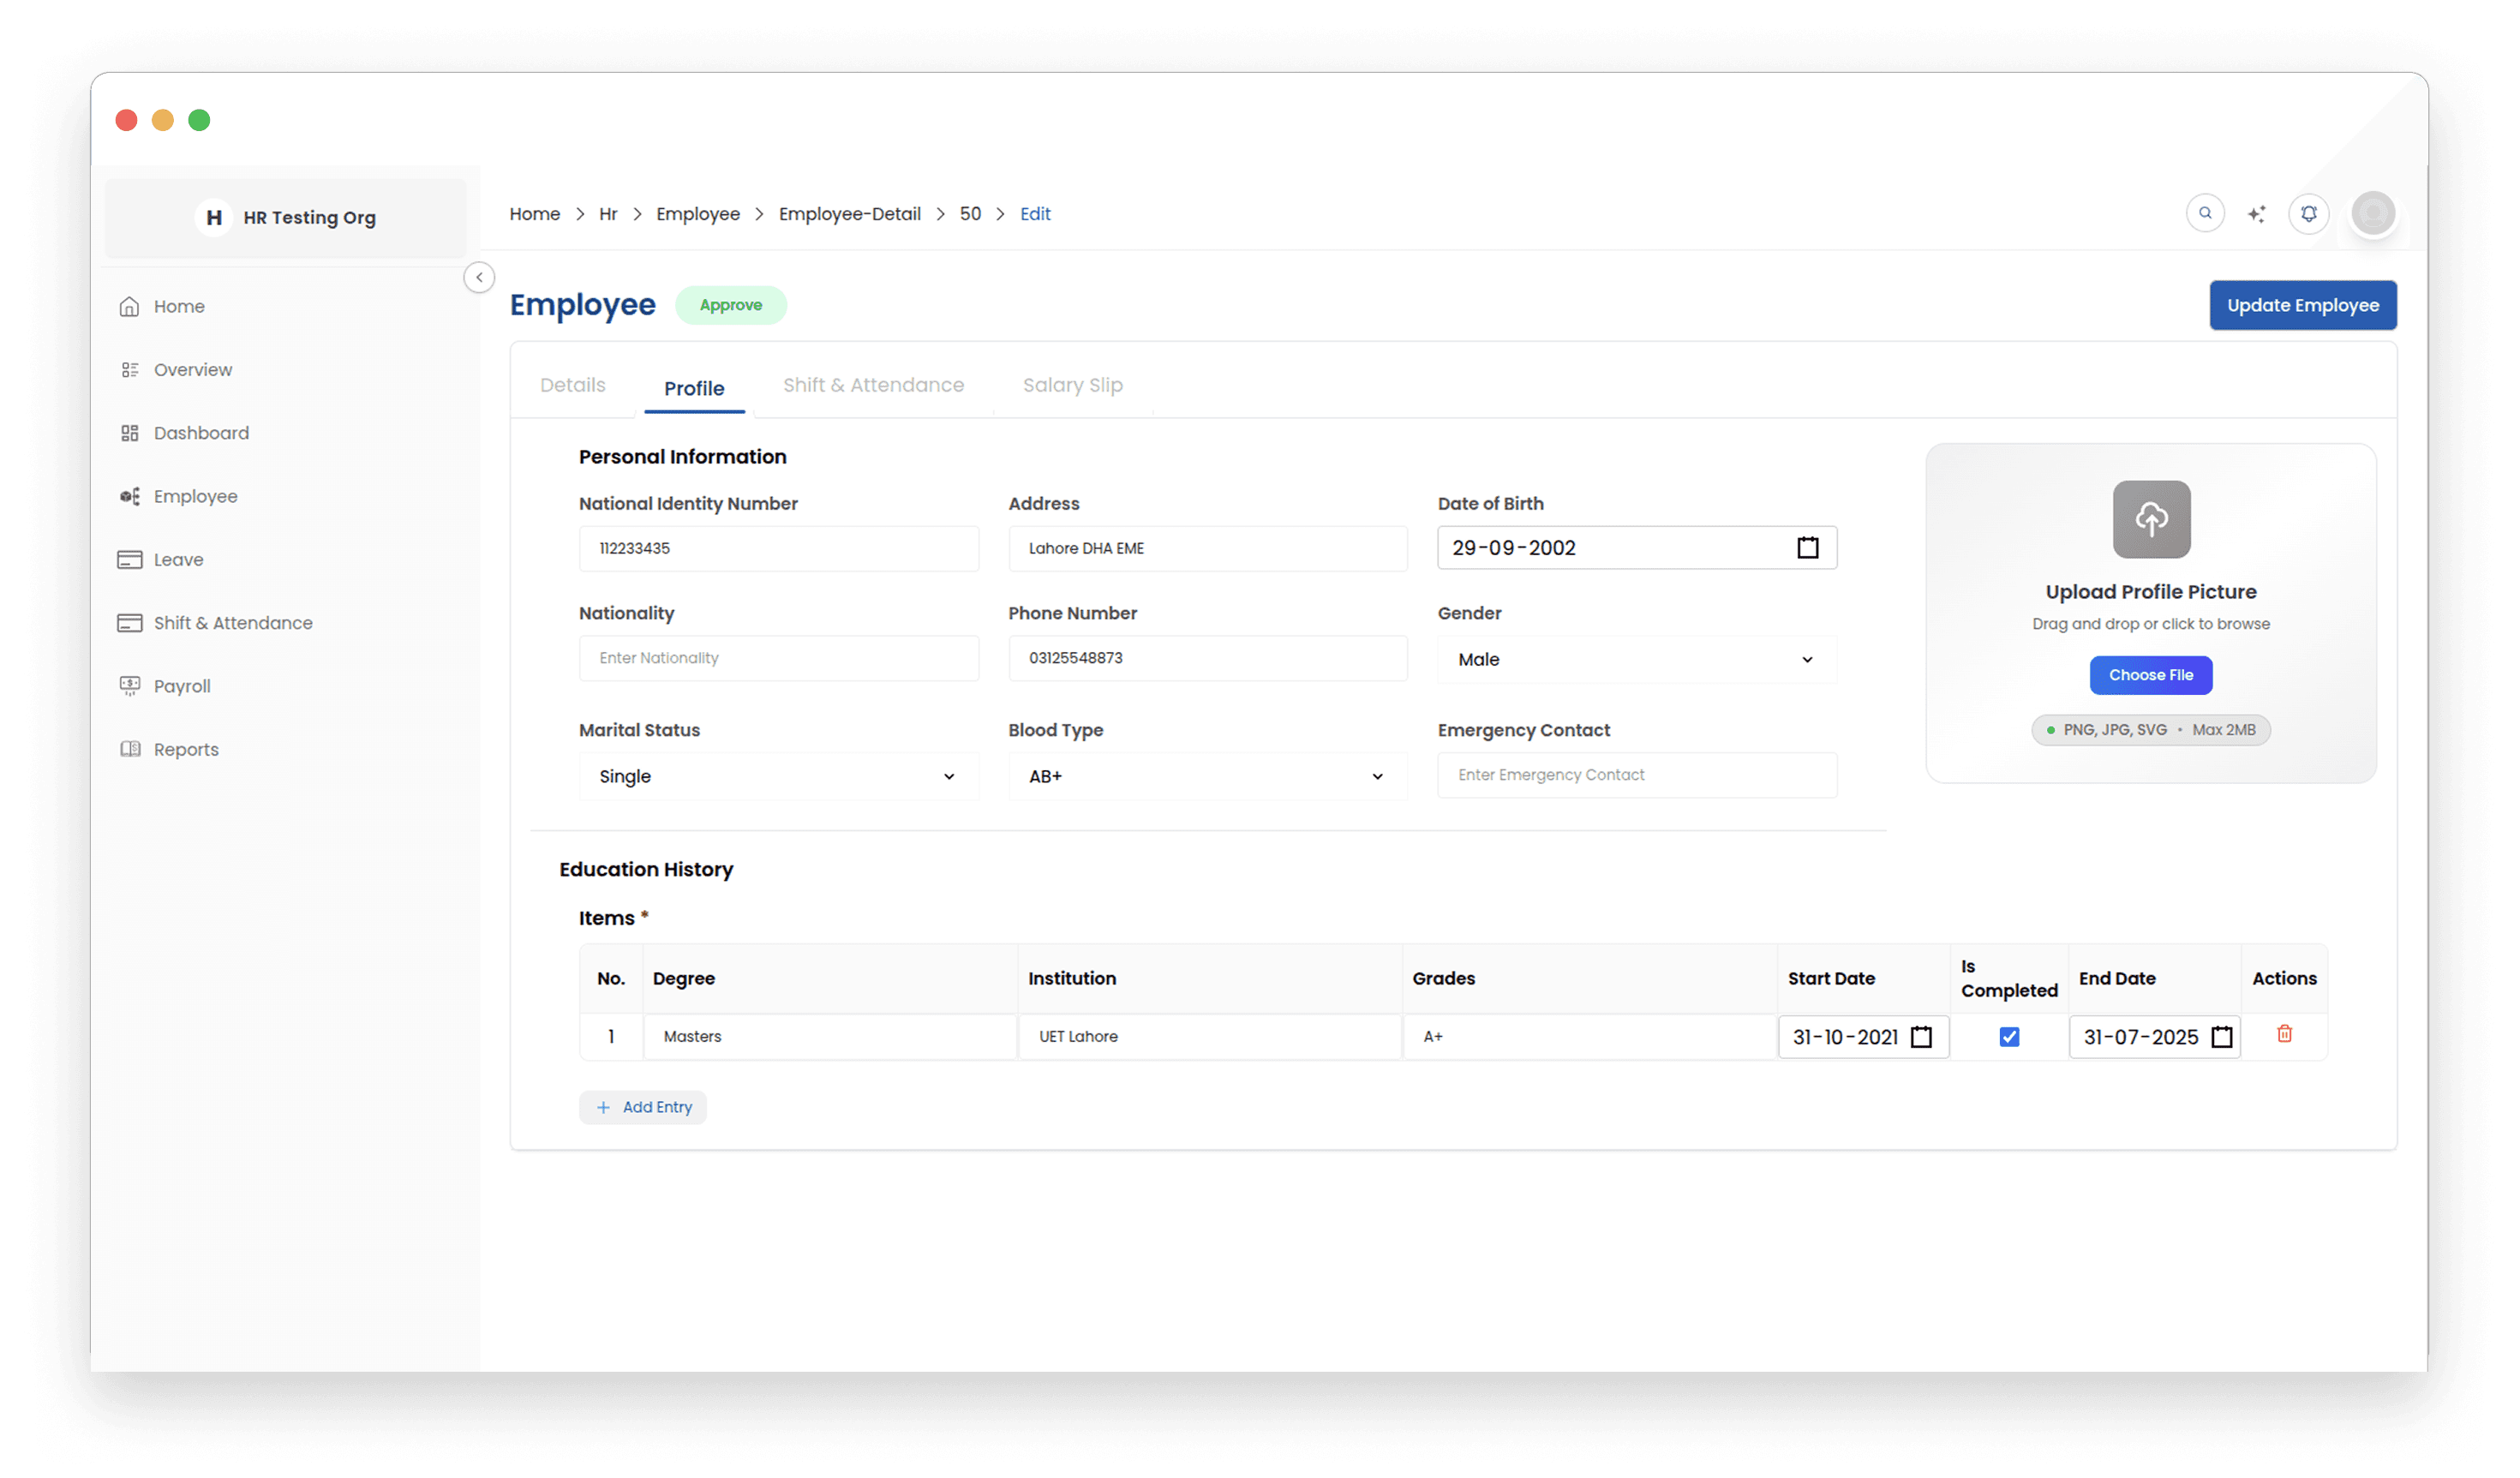This screenshot has width=2520, height=1478.
Task: Switch to the Salary Slip tab
Action: (1073, 385)
